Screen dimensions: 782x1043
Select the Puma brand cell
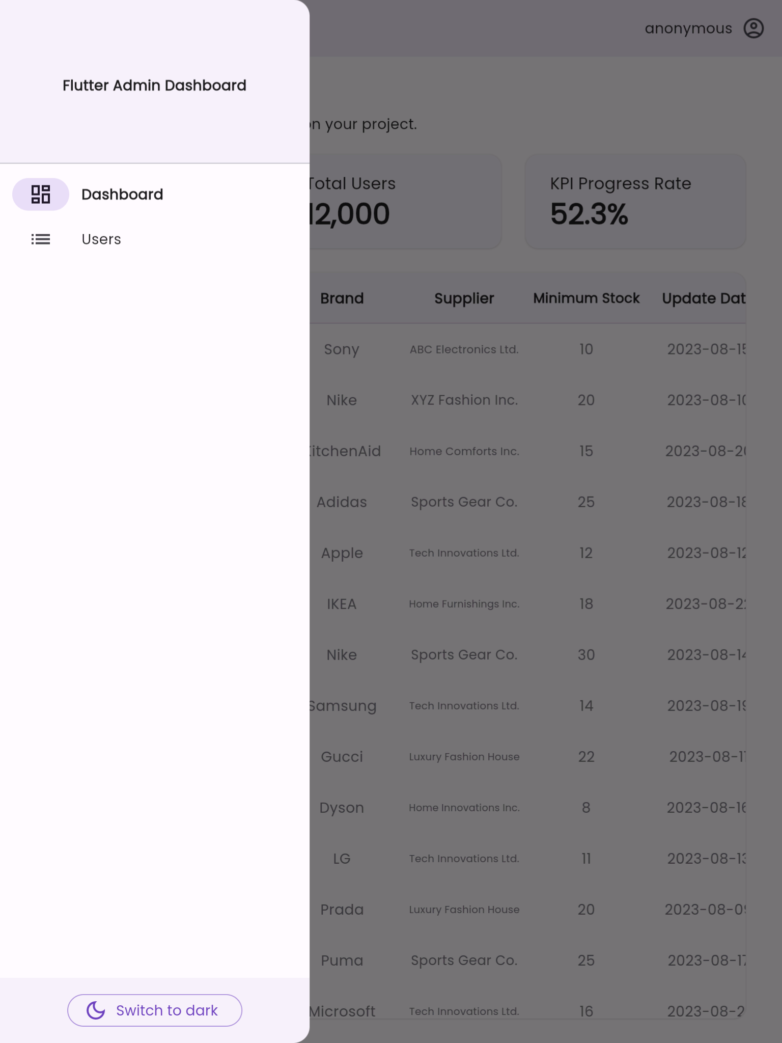pos(342,960)
